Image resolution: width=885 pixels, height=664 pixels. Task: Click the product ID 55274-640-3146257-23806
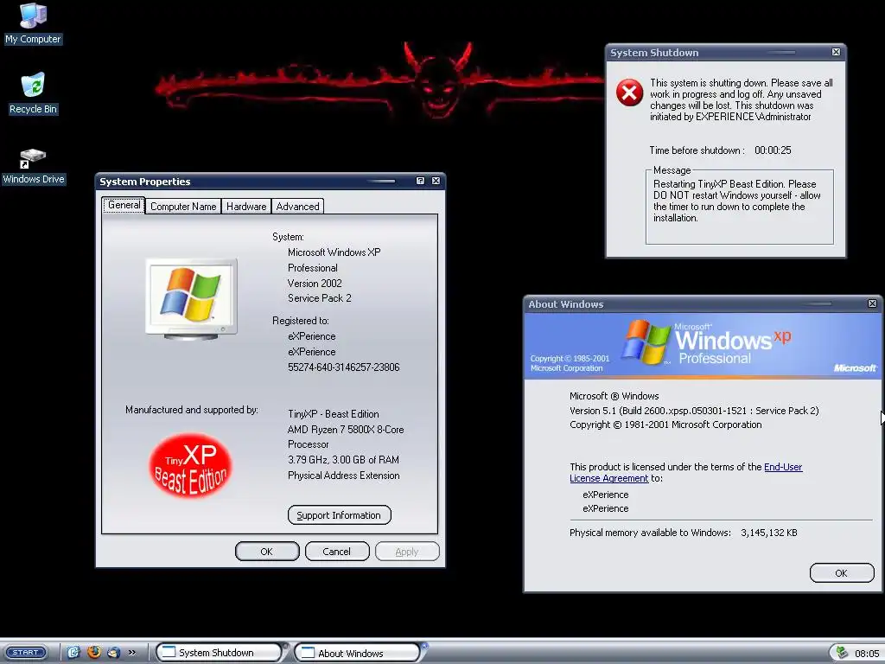(x=344, y=367)
